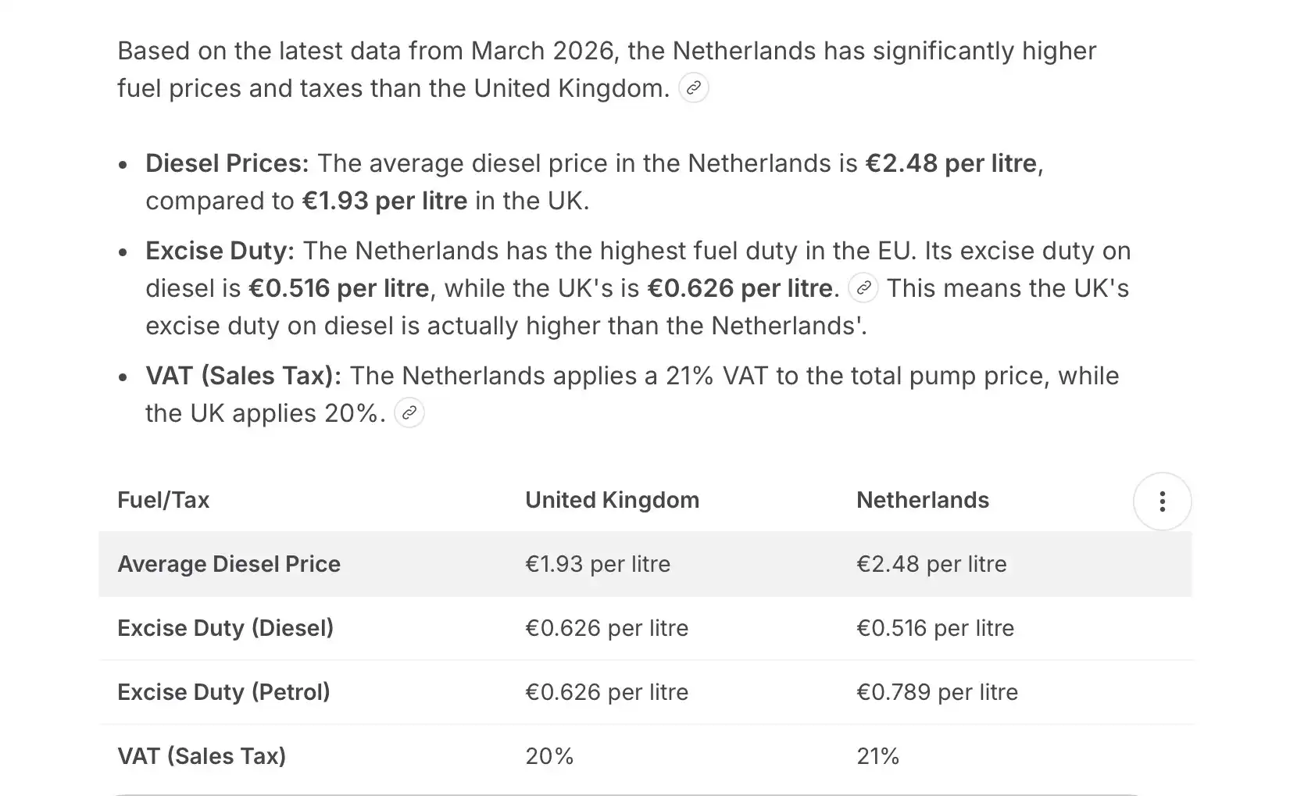Screen dimensions: 1297x796
Task: Click the Netherlands column header
Action: [x=923, y=500]
